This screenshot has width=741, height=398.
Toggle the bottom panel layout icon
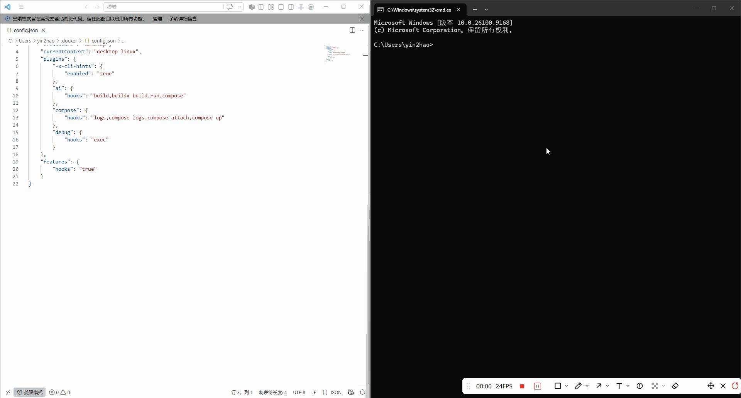281,7
